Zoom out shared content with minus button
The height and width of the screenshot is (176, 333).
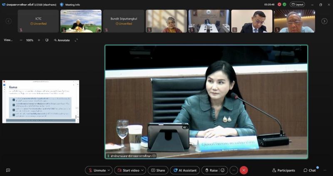pyautogui.click(x=21, y=40)
